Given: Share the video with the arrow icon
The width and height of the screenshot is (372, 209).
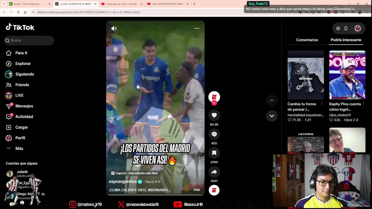Looking at the screenshot, I should [x=214, y=172].
